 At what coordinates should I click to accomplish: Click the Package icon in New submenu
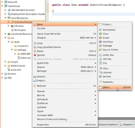(x=101, y=46)
